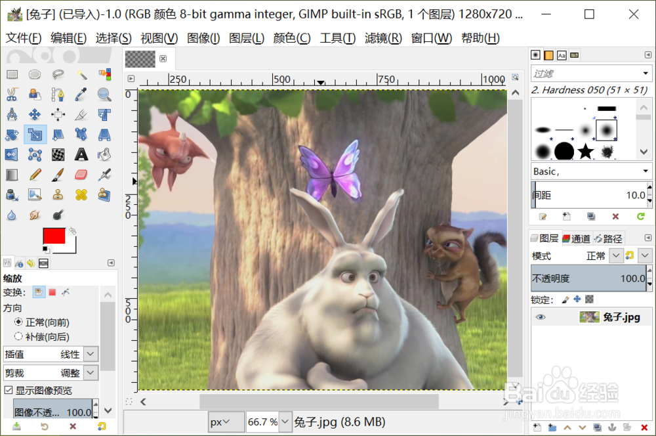656x436 pixels.
Task: Select the Measure compass tool
Action: click(12, 114)
